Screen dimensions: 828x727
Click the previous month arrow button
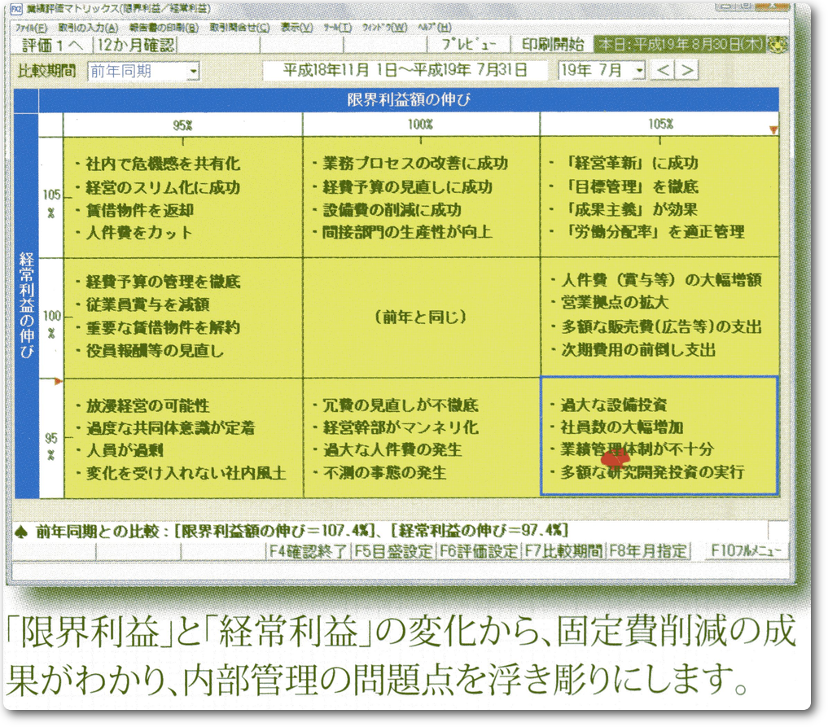[664, 70]
